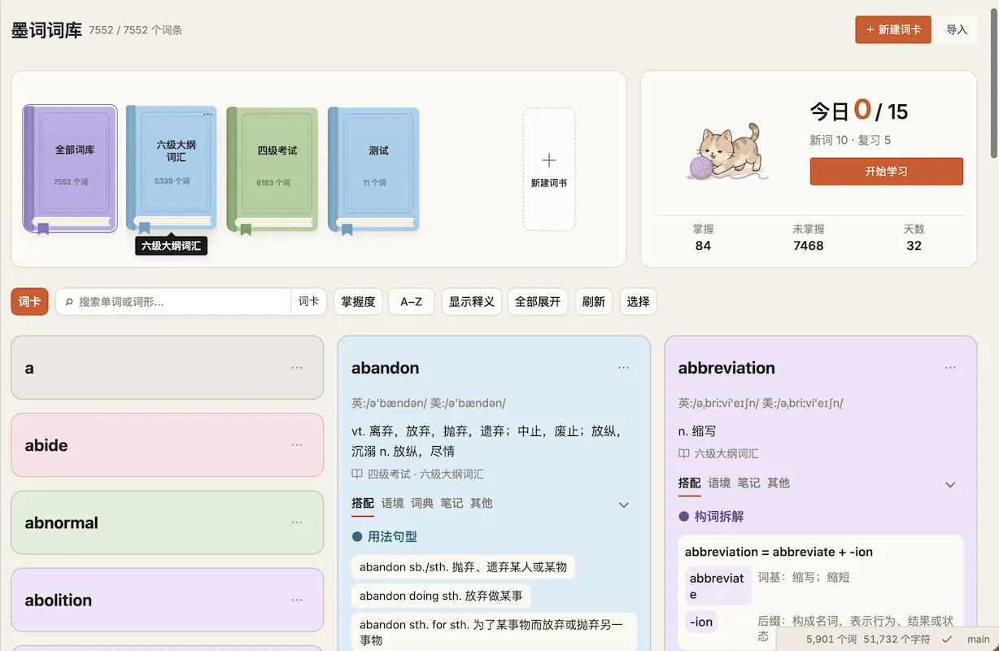This screenshot has height=651, width=999.
Task: Click the book icon beside 四级考试 · 六级大纲词汇
Action: [357, 474]
